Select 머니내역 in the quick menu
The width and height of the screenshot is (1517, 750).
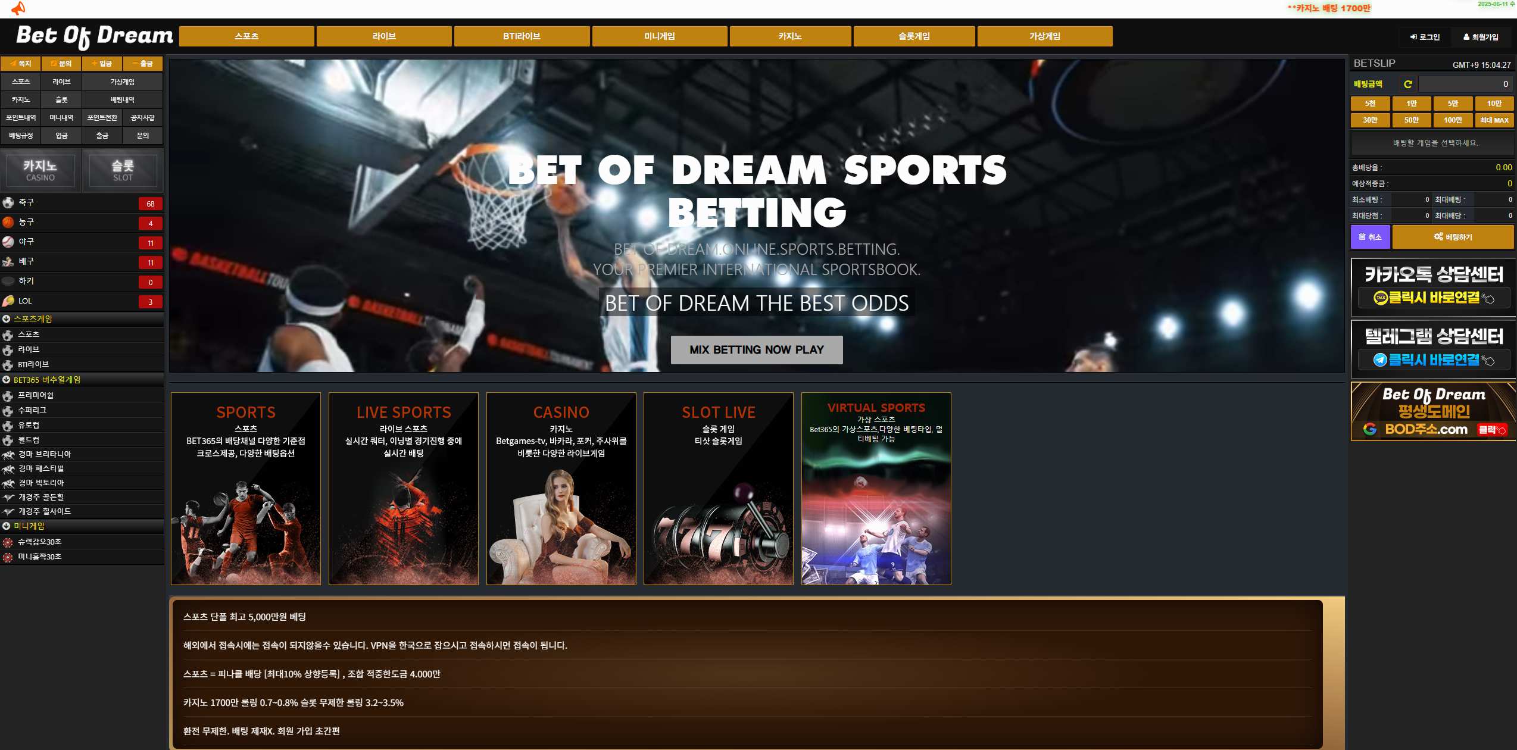tap(61, 118)
